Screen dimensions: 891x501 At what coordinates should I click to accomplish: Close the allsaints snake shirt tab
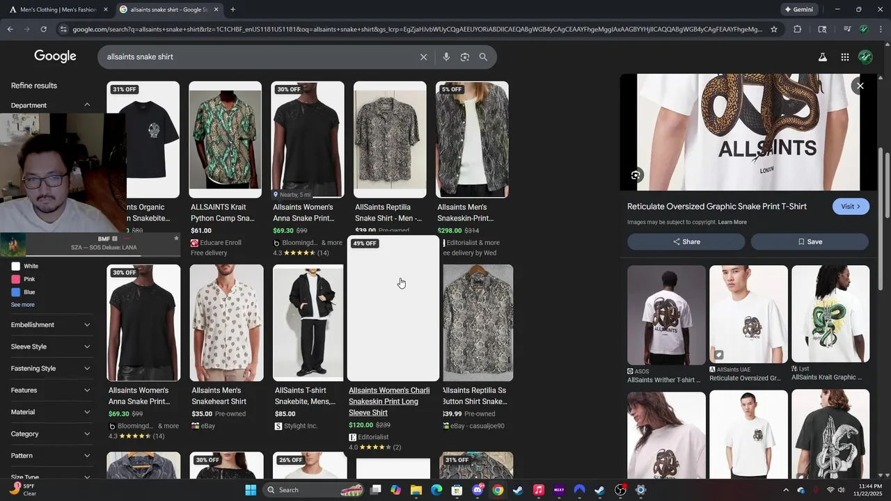pos(216,10)
